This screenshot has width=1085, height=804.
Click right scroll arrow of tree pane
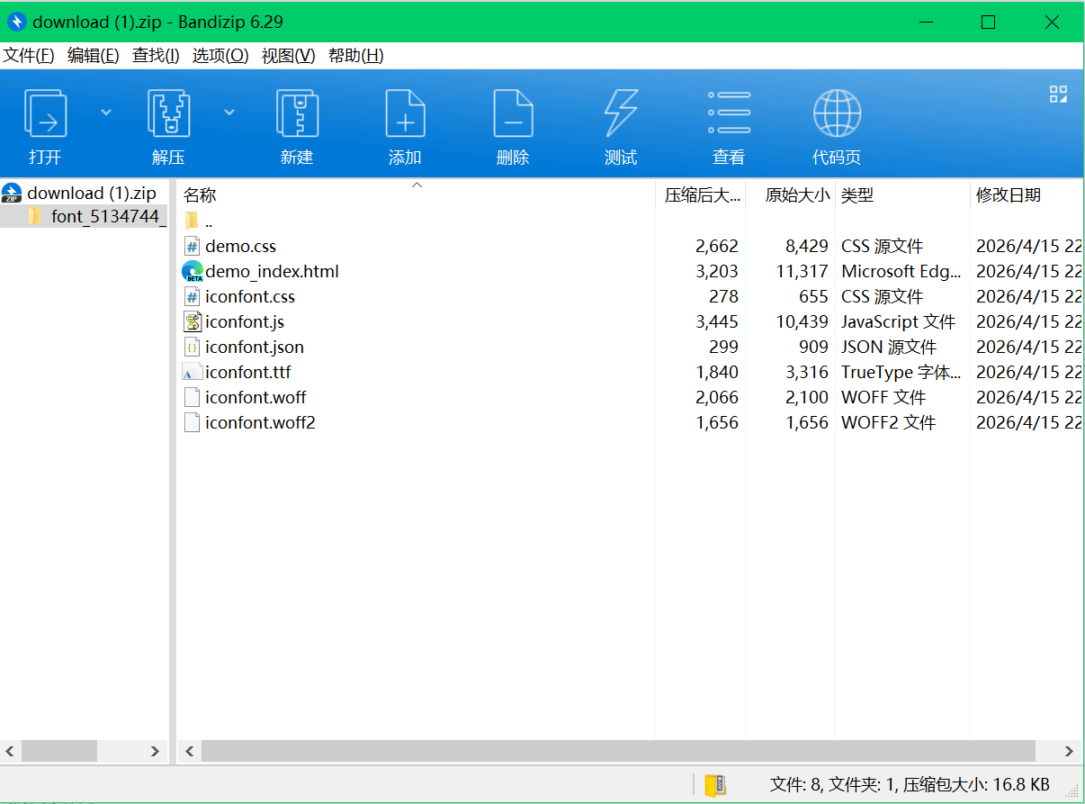point(156,751)
